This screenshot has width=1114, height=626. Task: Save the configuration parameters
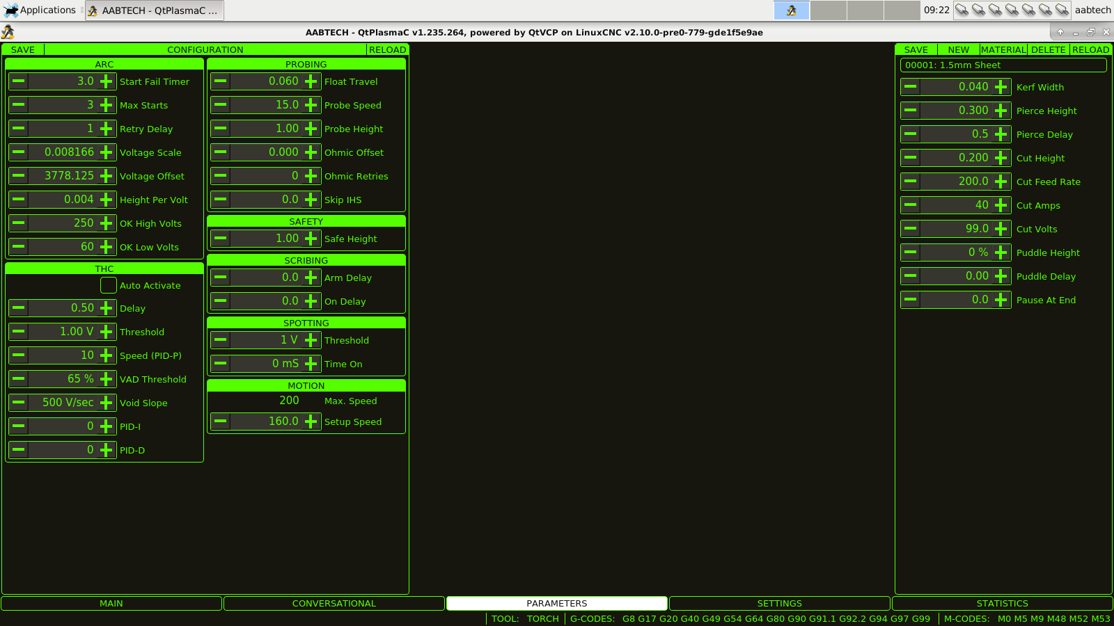[x=23, y=49]
